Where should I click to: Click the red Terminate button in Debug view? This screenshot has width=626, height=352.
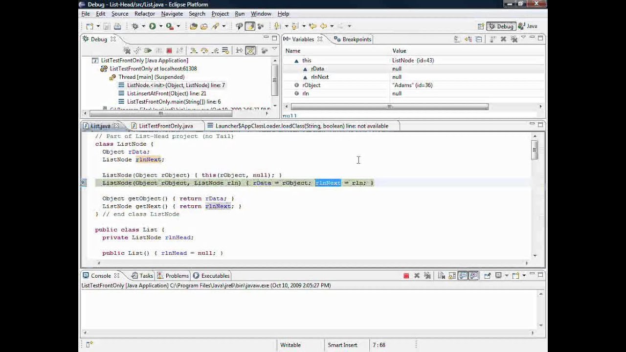(x=169, y=50)
